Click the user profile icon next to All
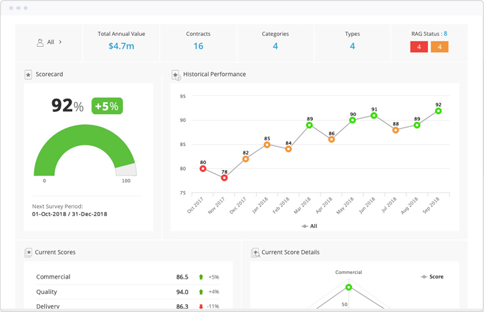The image size is (484, 312). (x=40, y=42)
